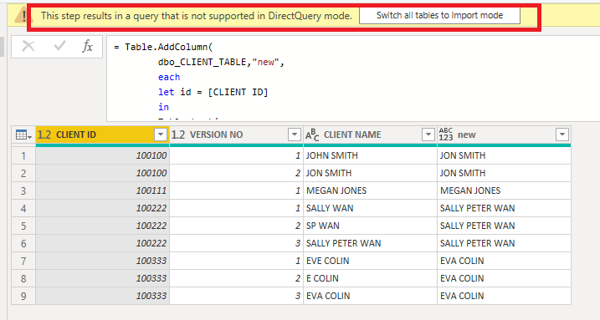Click cell JON SMITH in CLIENT NAME column
This screenshot has height=320, width=600.
point(370,173)
